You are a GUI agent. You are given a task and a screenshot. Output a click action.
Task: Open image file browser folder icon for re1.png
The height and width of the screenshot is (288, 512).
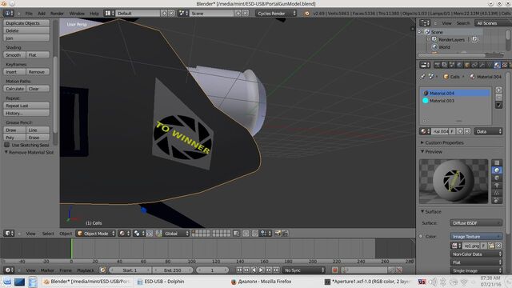[491, 246]
